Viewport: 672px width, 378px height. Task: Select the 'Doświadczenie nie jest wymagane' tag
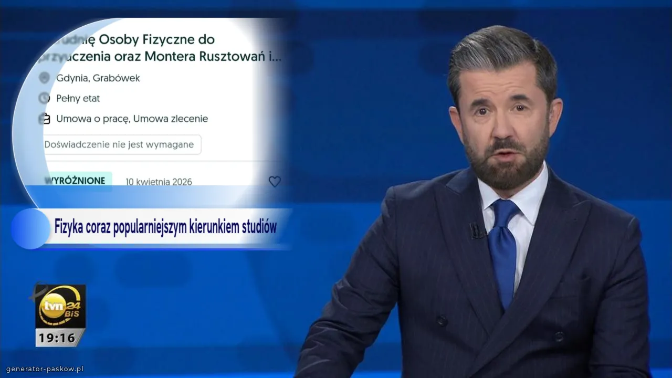pyautogui.click(x=119, y=144)
